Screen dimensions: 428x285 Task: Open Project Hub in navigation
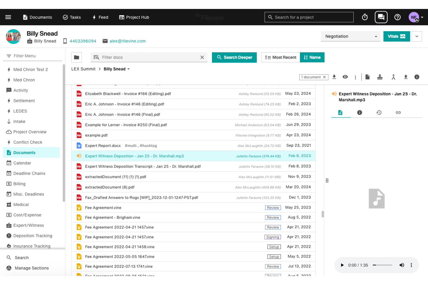134,17
